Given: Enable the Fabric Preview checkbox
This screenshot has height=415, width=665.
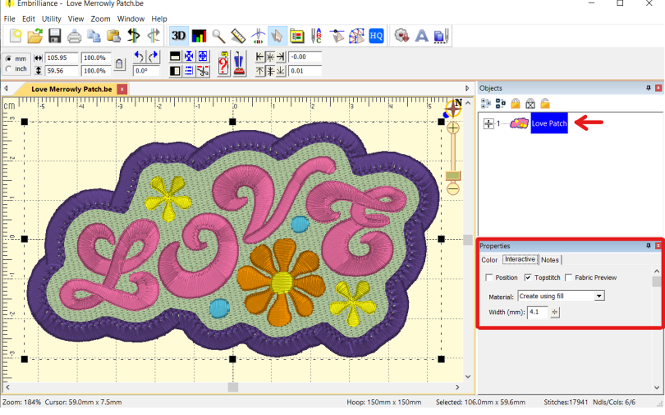Looking at the screenshot, I should [569, 277].
